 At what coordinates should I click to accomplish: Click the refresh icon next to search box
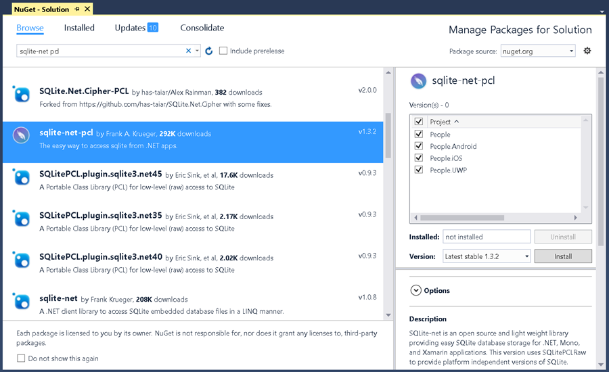tap(208, 51)
